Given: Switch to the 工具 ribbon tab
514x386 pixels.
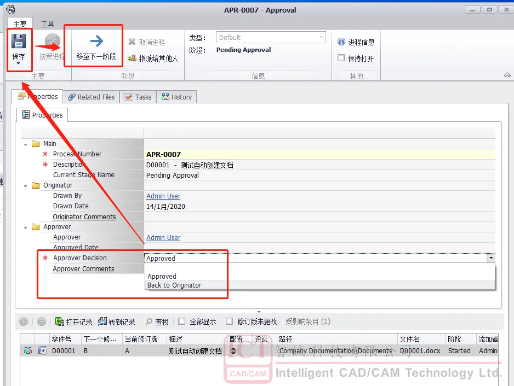Looking at the screenshot, I should pyautogui.click(x=47, y=24).
